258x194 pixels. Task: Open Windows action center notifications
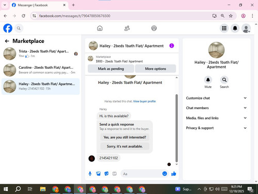tap(250, 189)
